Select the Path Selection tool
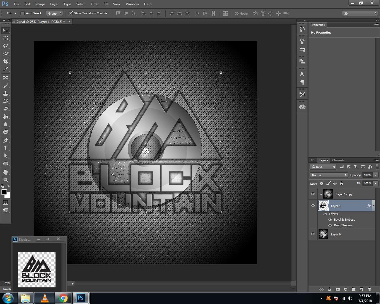The width and height of the screenshot is (380, 304). [x=6, y=156]
